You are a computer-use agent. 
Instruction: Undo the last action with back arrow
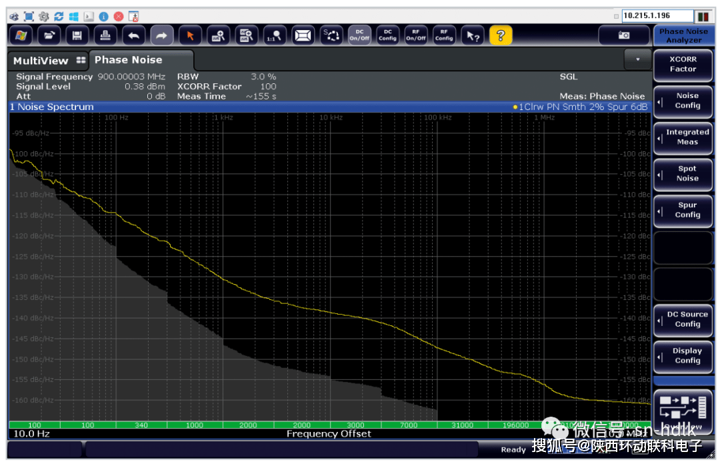pos(133,35)
